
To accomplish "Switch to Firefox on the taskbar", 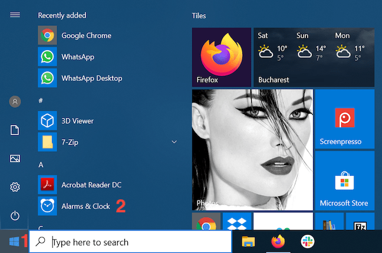I will click(x=278, y=241).
